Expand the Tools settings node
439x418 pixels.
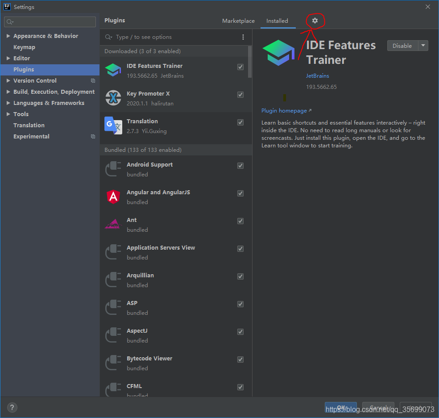click(x=8, y=114)
